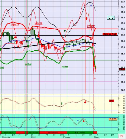Click the big red down arrow under February peak
126x139 pixels.
coord(86,18)
